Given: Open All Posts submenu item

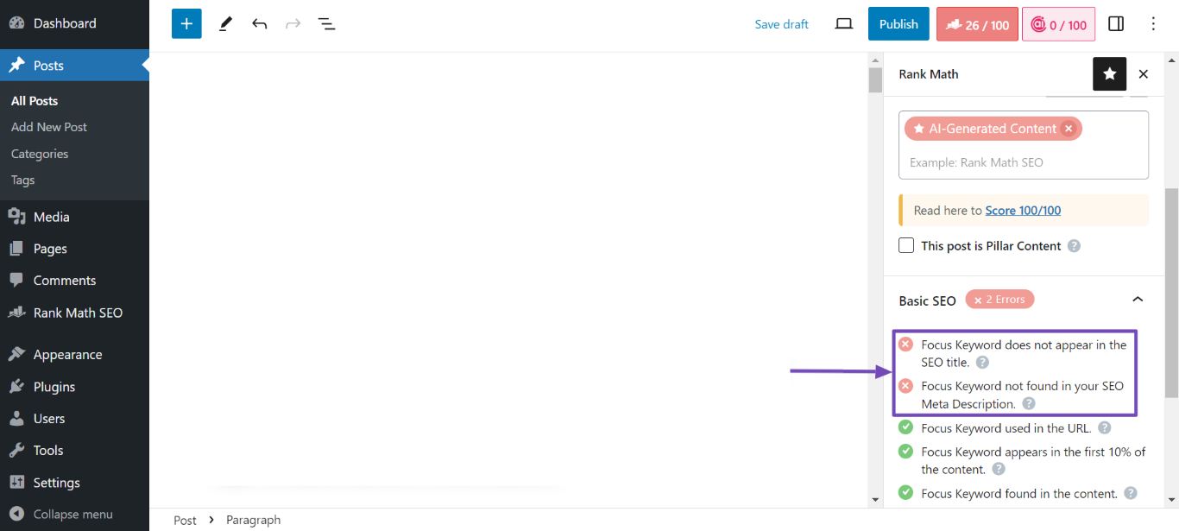Looking at the screenshot, I should tap(35, 101).
